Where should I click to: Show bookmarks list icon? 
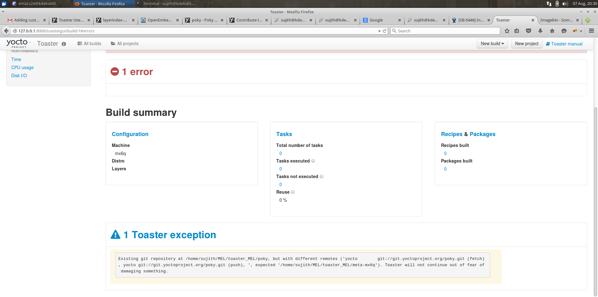click(x=517, y=31)
